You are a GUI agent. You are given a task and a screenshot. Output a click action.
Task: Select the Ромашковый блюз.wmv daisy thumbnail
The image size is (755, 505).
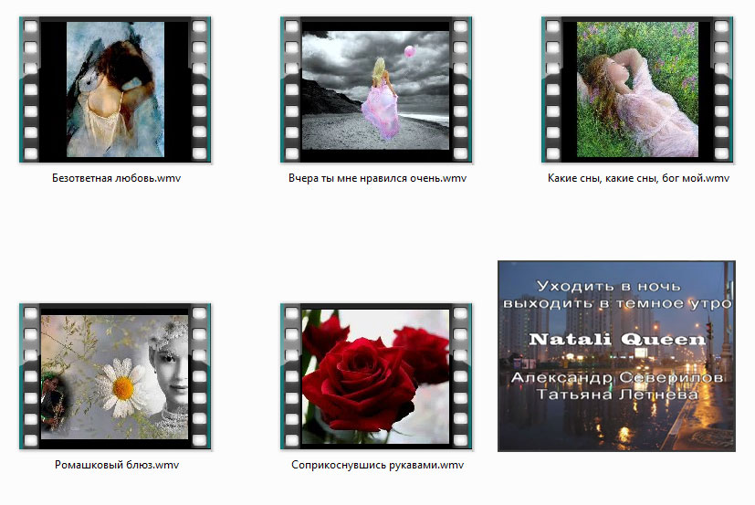(x=115, y=376)
